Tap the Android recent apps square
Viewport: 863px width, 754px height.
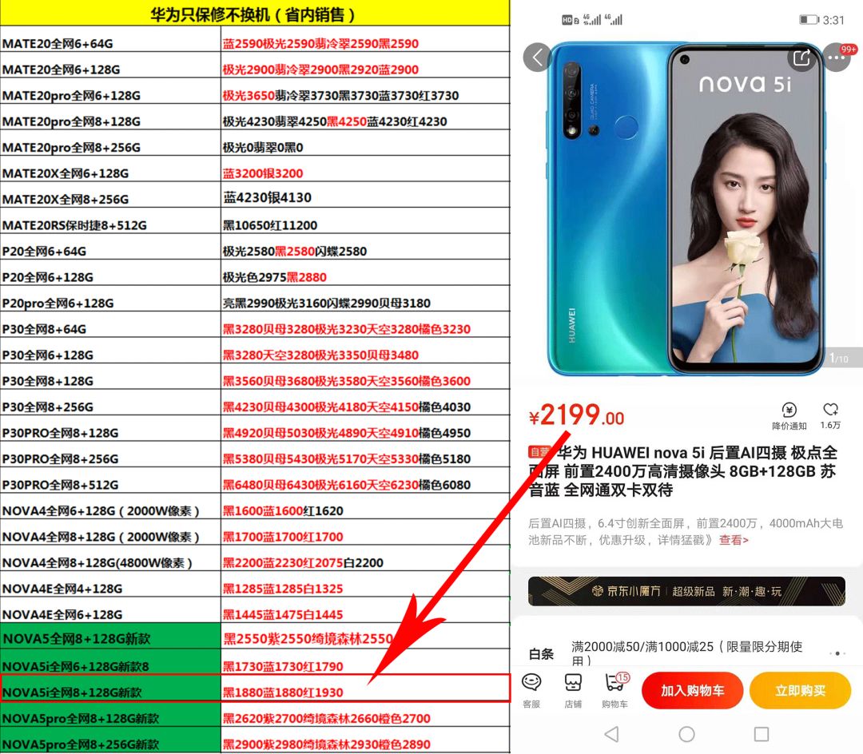click(762, 734)
